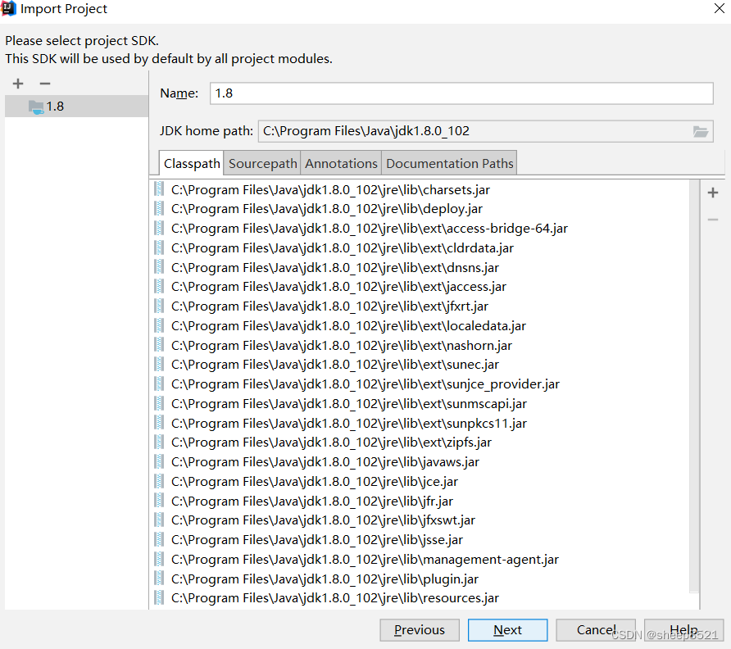Select the access-bridge-64.jar row
The image size is (731, 649).
pos(420,229)
